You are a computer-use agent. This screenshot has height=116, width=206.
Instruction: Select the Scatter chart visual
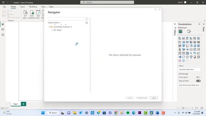pos(187,46)
